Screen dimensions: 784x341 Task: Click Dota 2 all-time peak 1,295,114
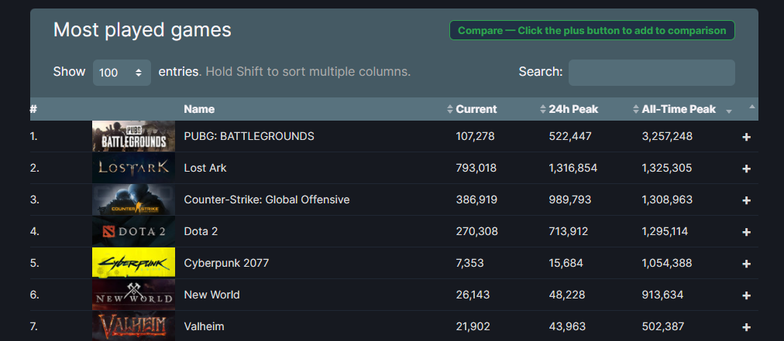[x=665, y=231]
